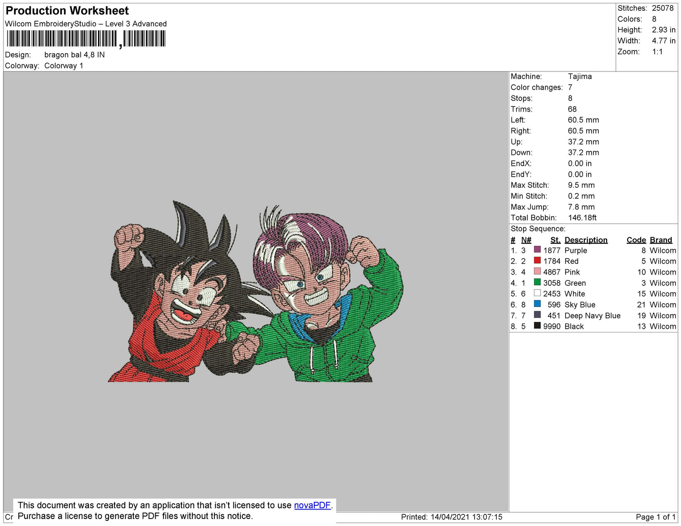681x526 pixels.
Task: Click the Sky Blue thread color swatch
Action: (537, 304)
